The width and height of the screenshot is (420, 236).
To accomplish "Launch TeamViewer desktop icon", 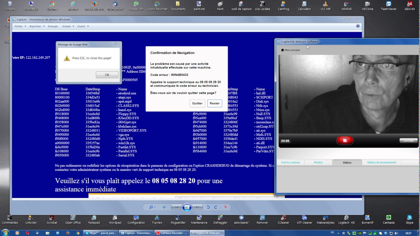I will (388, 6).
